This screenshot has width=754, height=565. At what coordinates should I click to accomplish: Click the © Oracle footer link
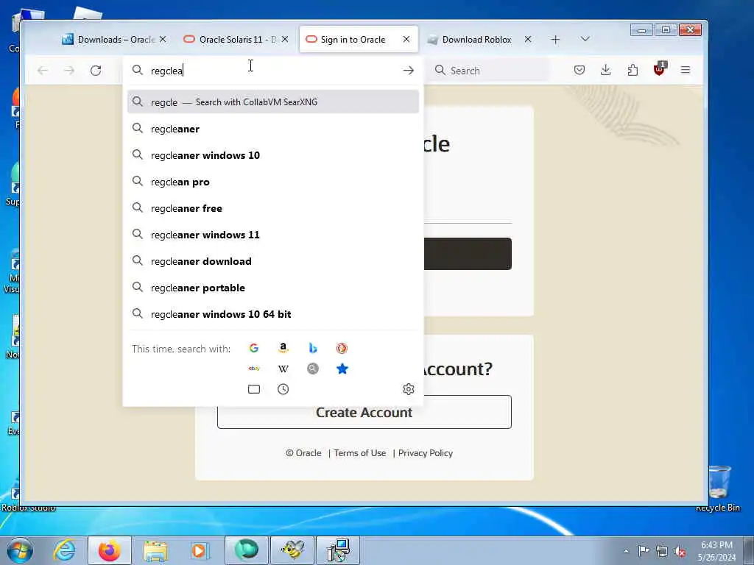(x=303, y=453)
